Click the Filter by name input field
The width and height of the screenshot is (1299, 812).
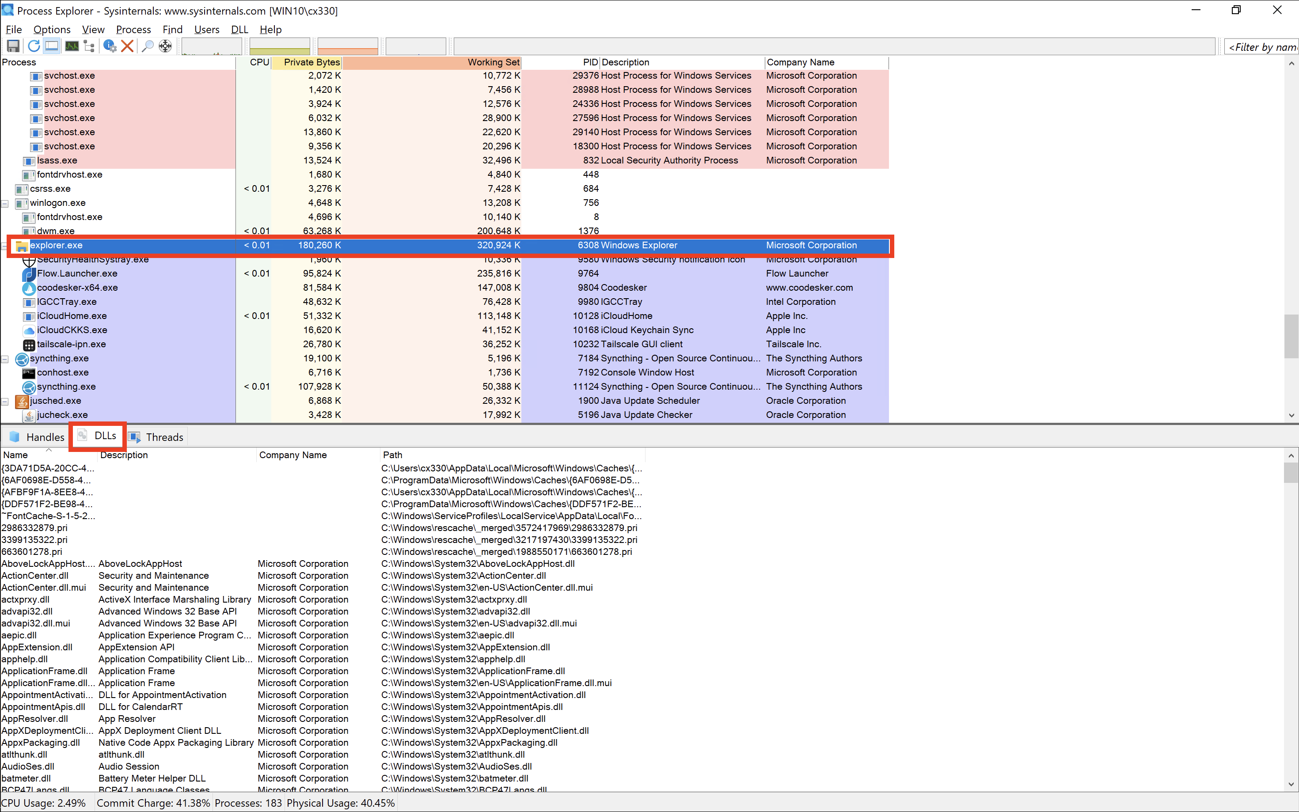coord(1261,47)
